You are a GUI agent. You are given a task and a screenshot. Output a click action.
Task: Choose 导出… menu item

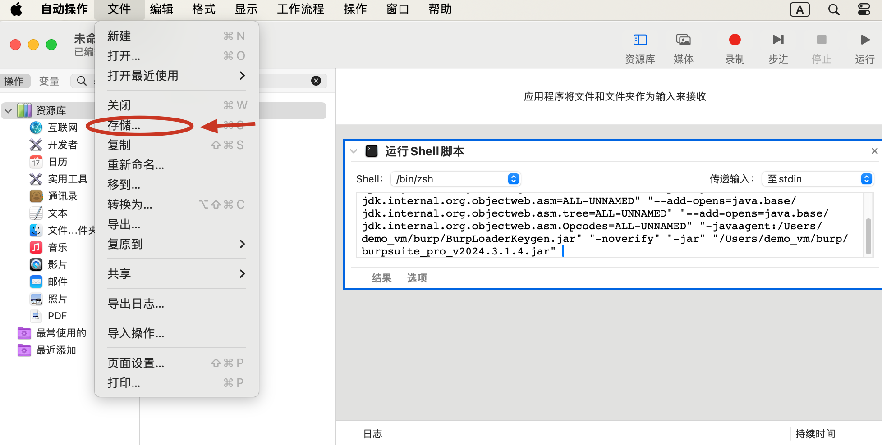177,224
